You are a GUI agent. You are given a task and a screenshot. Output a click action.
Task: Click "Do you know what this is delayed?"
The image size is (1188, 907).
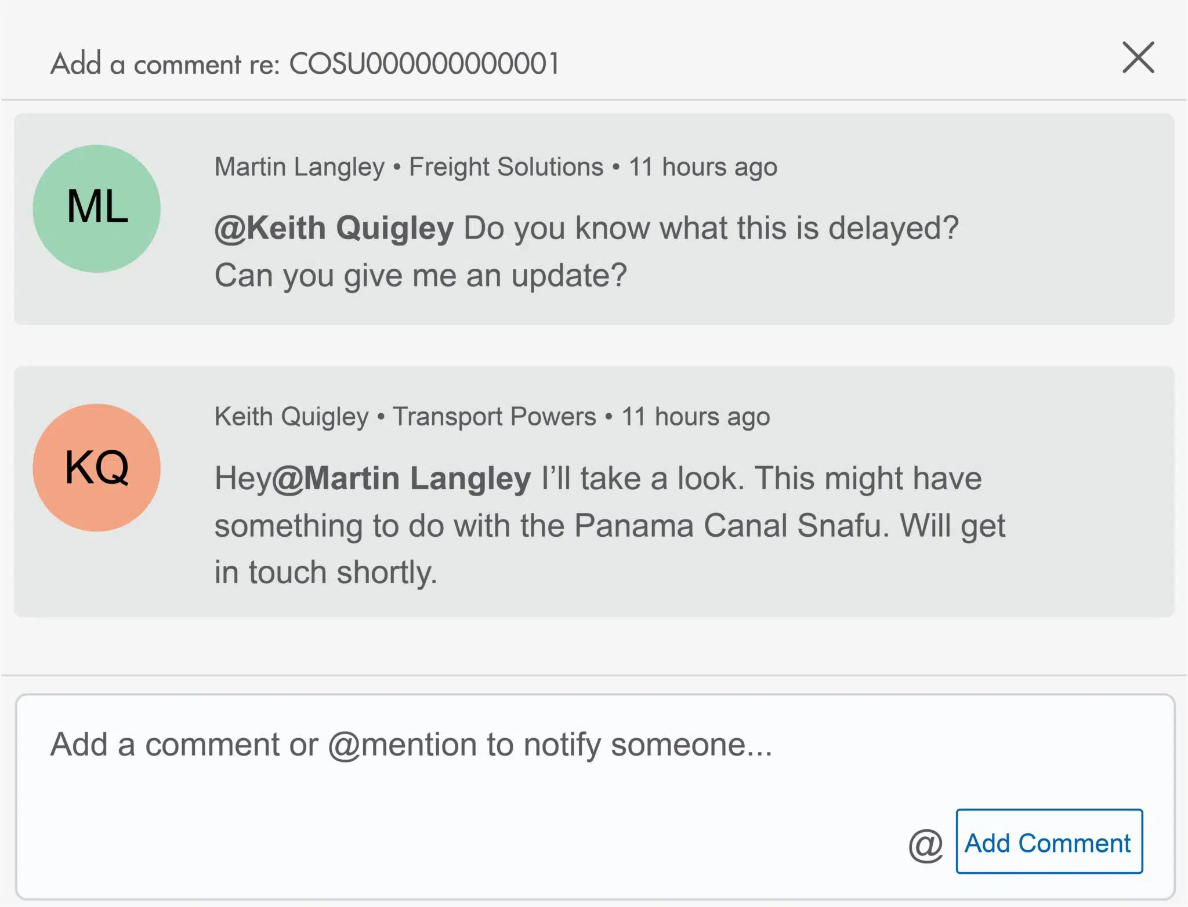click(x=711, y=228)
